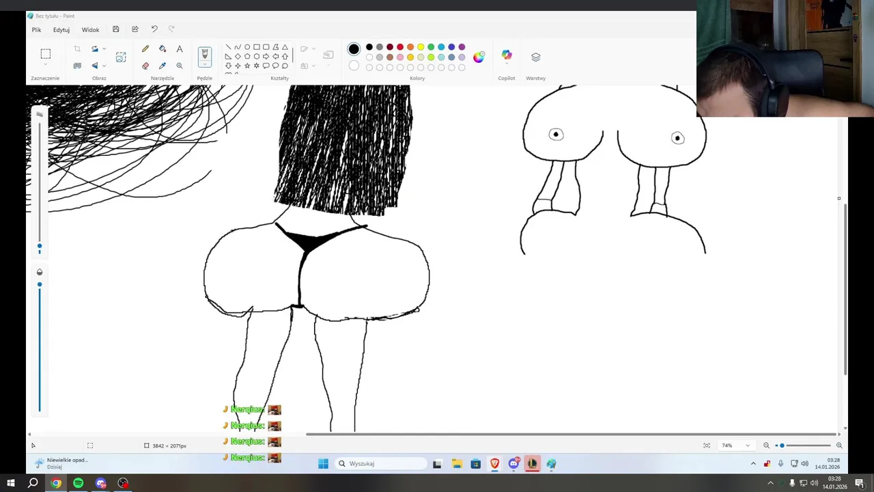Viewport: 874px width, 492px height.
Task: Click the fit to window icon
Action: [707, 446]
